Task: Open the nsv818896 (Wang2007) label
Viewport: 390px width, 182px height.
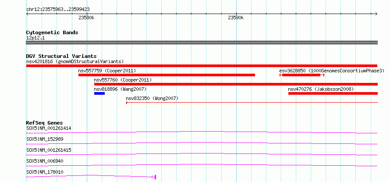Action: pos(120,89)
